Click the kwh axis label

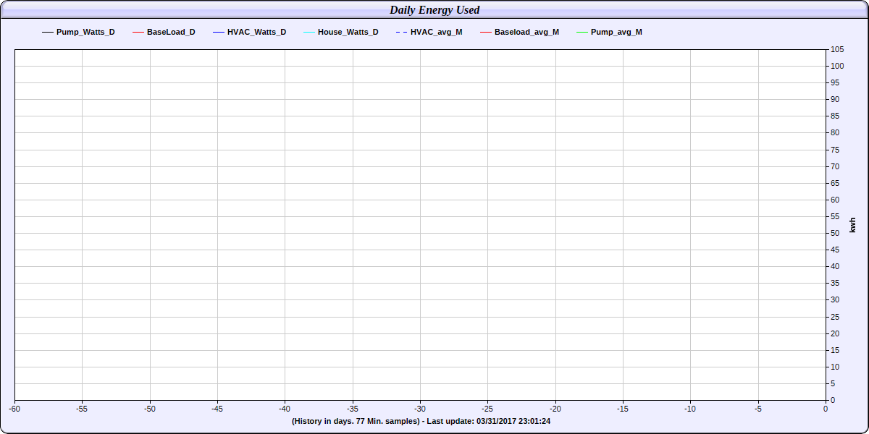(852, 224)
